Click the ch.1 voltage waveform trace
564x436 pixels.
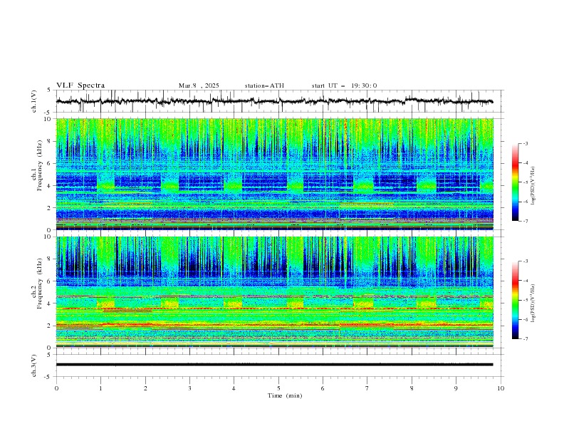click(x=274, y=101)
